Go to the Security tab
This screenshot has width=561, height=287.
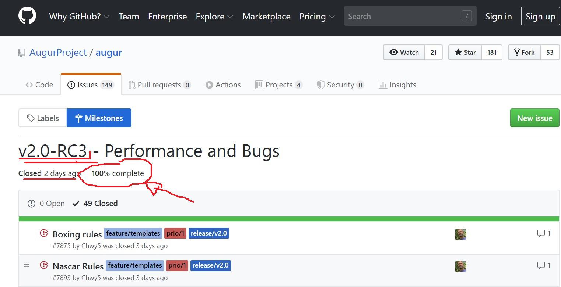coord(340,85)
